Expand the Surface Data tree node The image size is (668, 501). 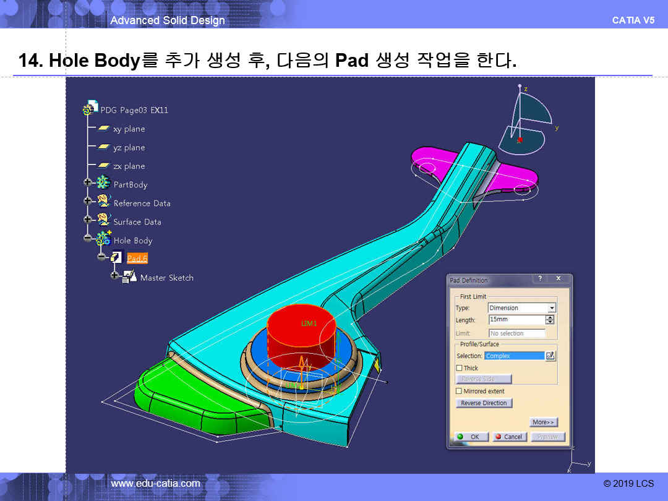[x=87, y=220]
